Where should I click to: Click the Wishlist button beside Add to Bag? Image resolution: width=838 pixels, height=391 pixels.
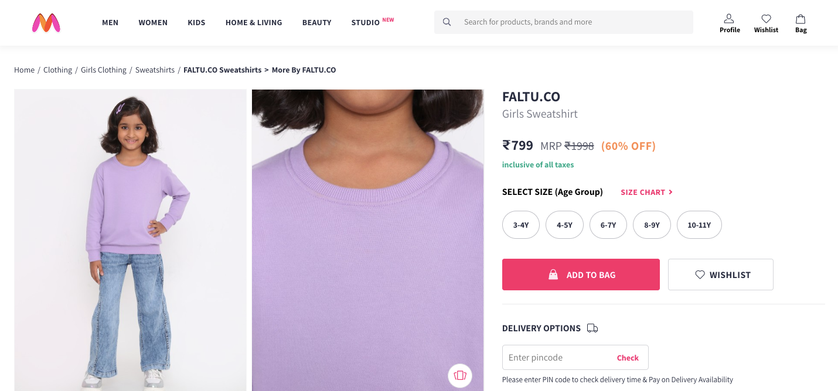click(x=720, y=275)
